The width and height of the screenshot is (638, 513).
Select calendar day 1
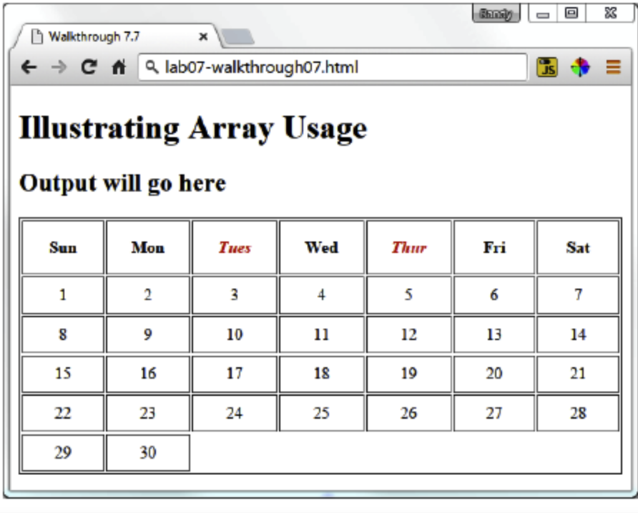[x=63, y=294]
